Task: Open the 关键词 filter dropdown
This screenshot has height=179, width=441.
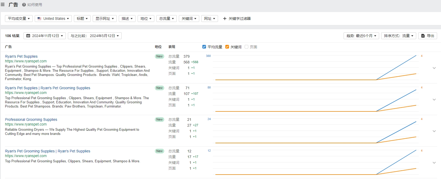Action: pyautogui.click(x=189, y=19)
